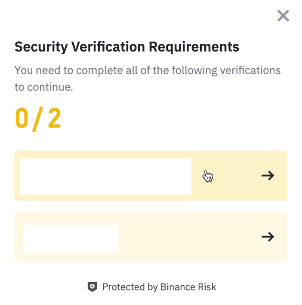The height and width of the screenshot is (305, 302).
Task: Click the "Protected by Binance Risk" text
Action: tap(159, 287)
